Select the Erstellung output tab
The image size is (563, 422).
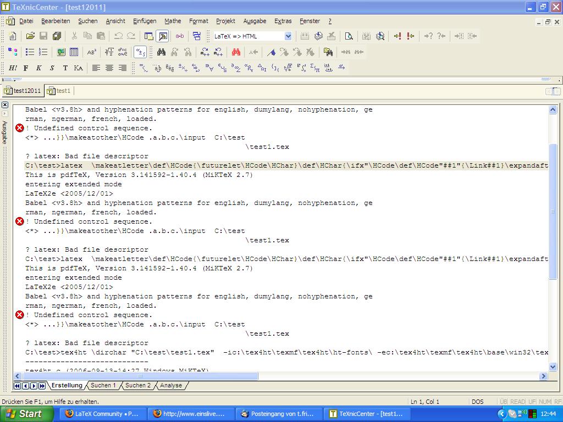click(67, 385)
